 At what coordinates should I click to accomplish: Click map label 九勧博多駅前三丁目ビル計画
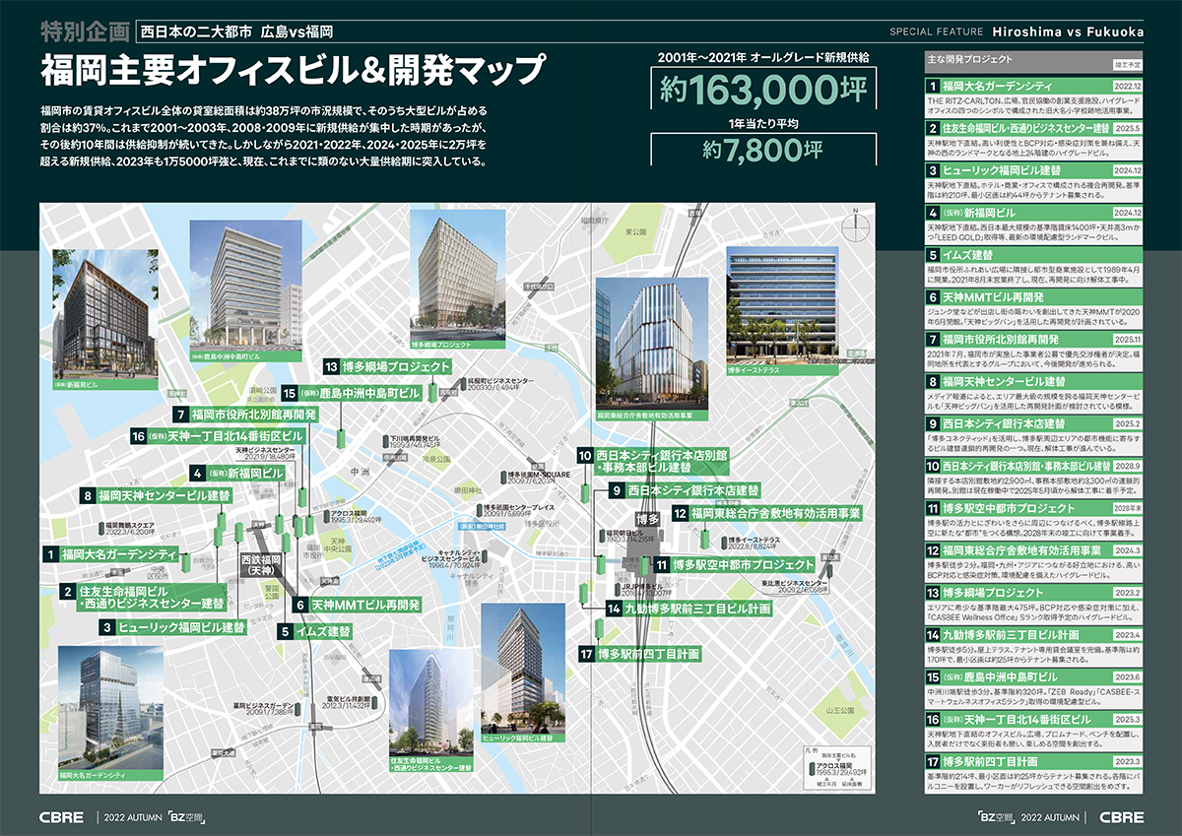(697, 610)
